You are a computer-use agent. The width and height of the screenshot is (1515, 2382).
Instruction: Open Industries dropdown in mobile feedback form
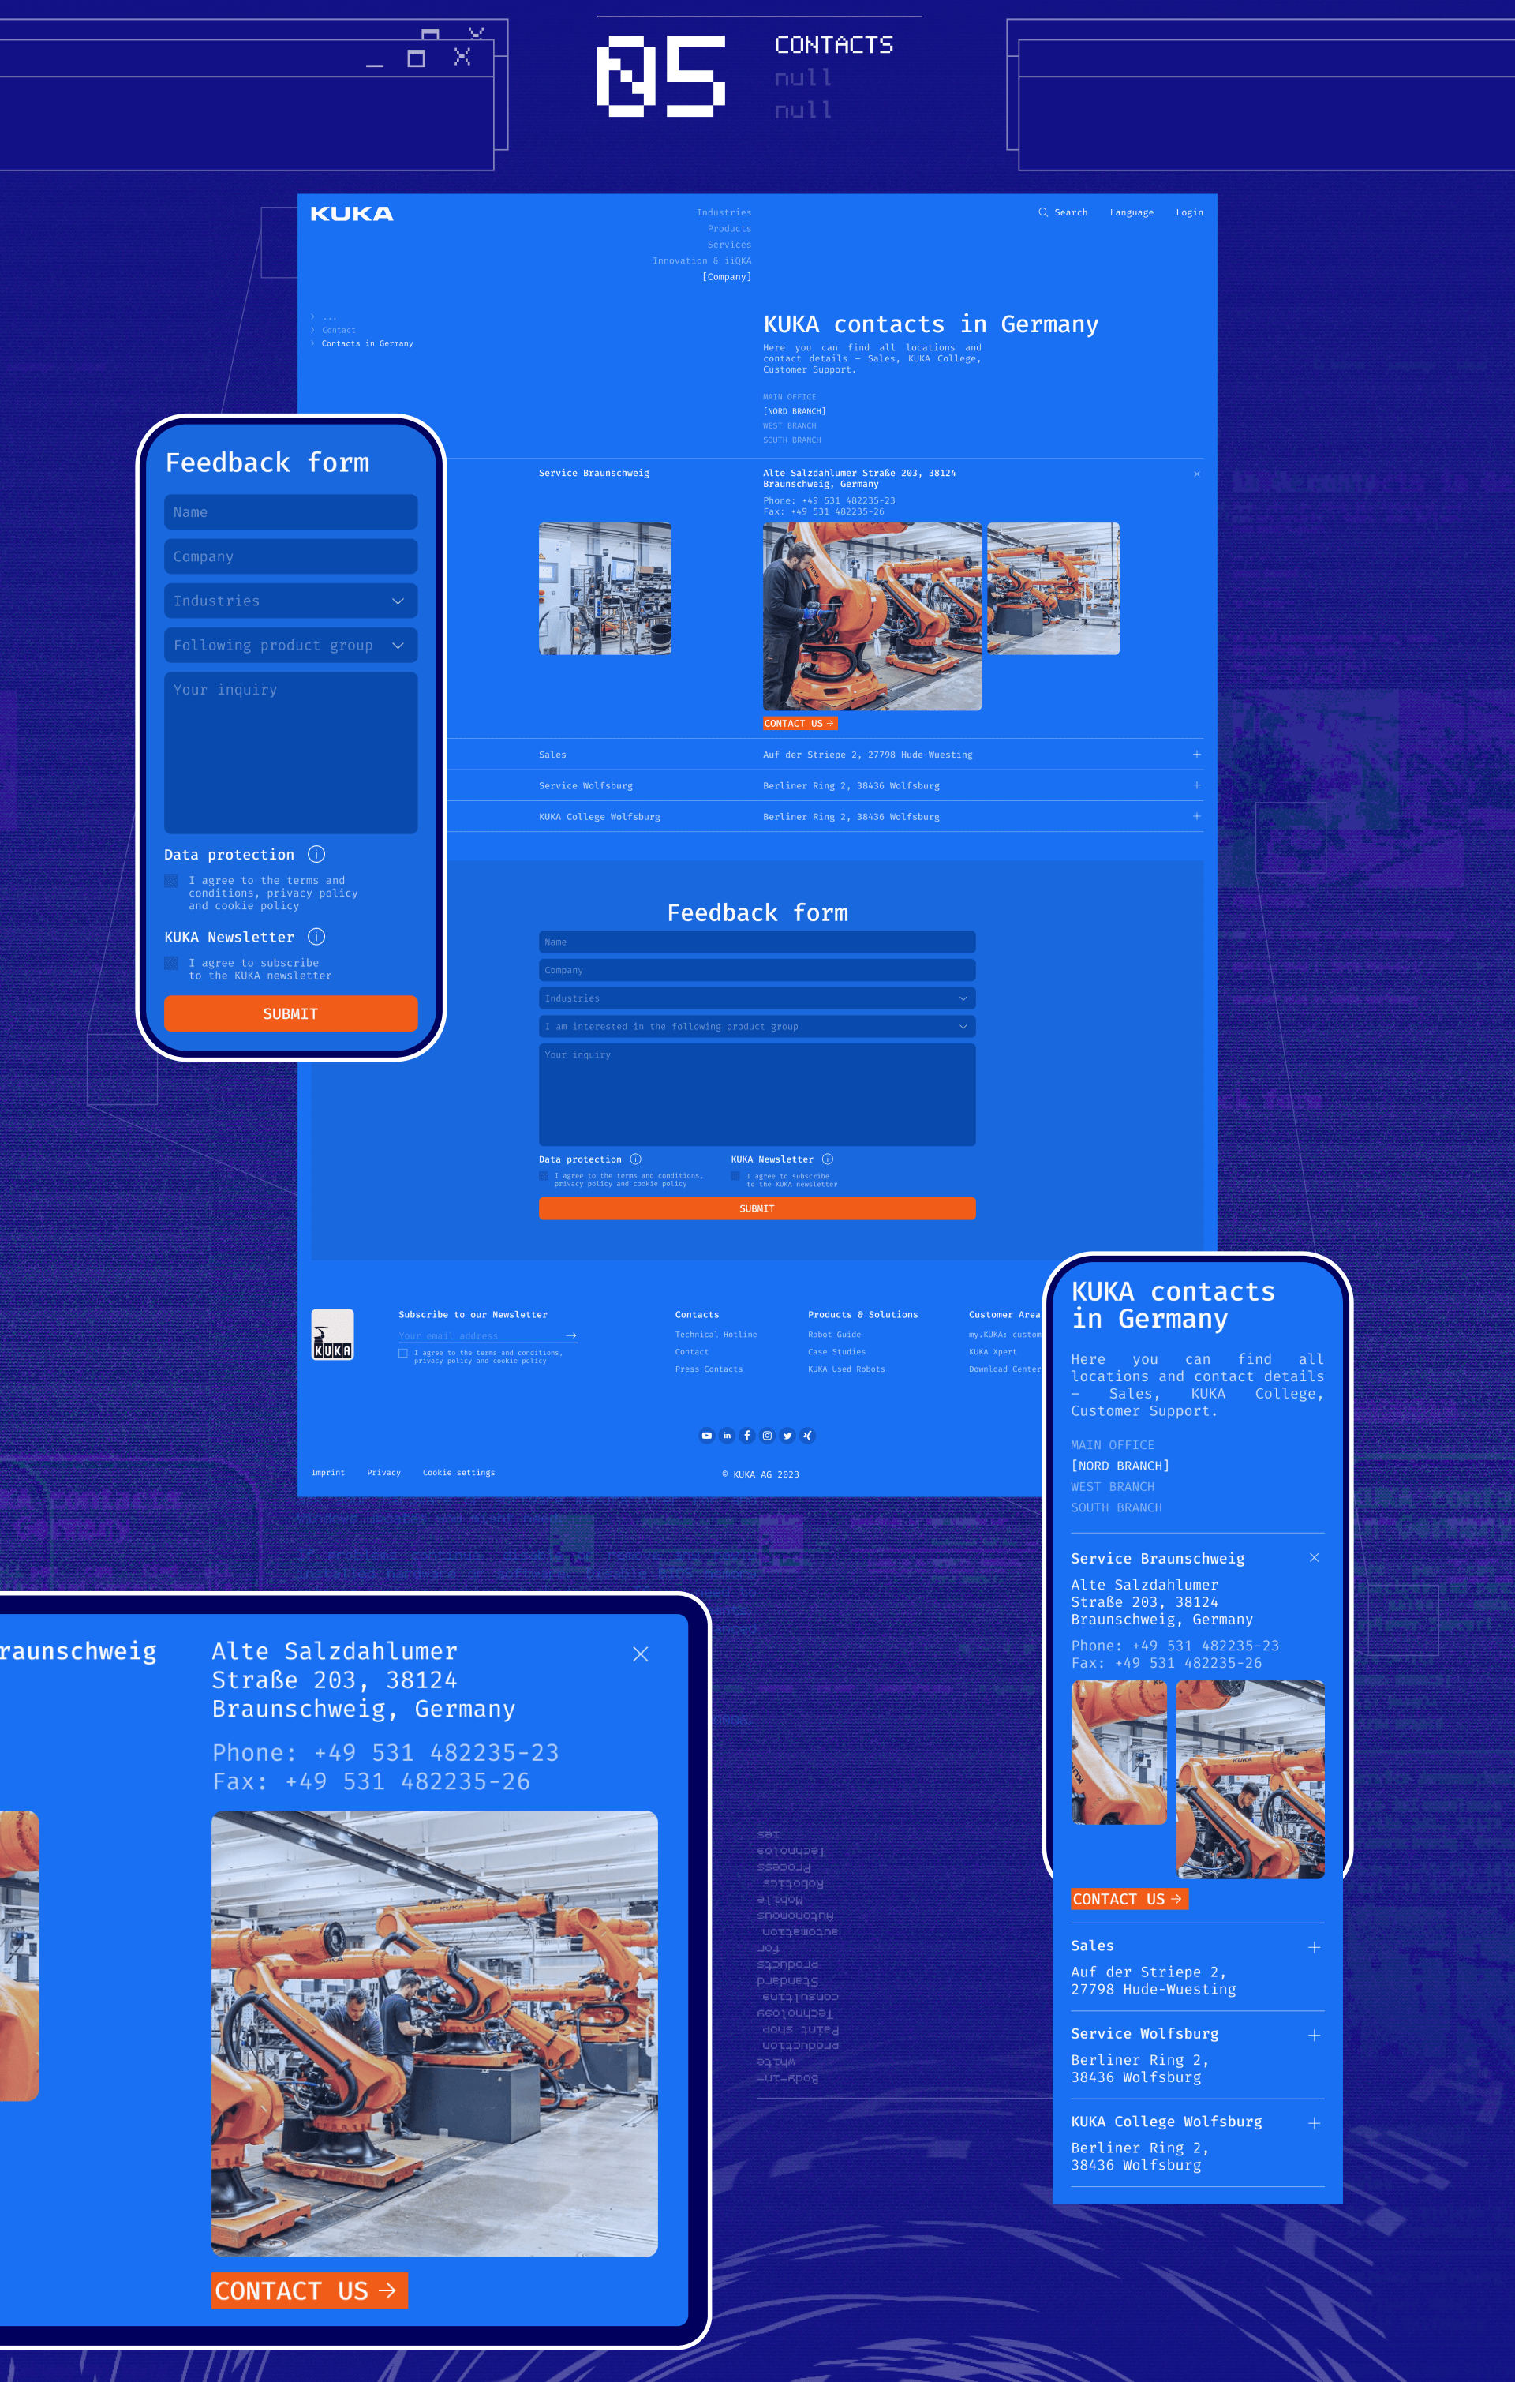[x=290, y=601]
